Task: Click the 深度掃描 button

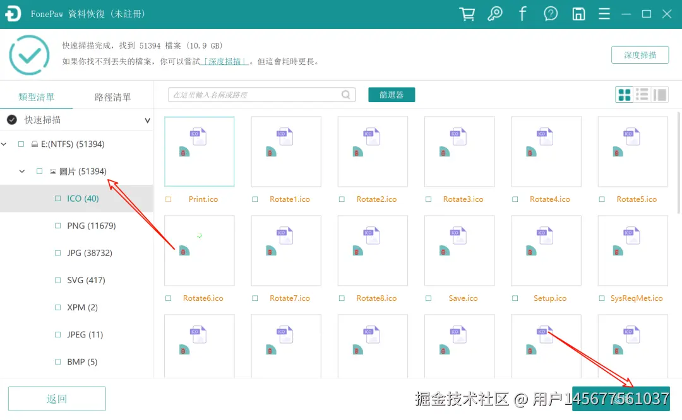Action: coord(640,55)
